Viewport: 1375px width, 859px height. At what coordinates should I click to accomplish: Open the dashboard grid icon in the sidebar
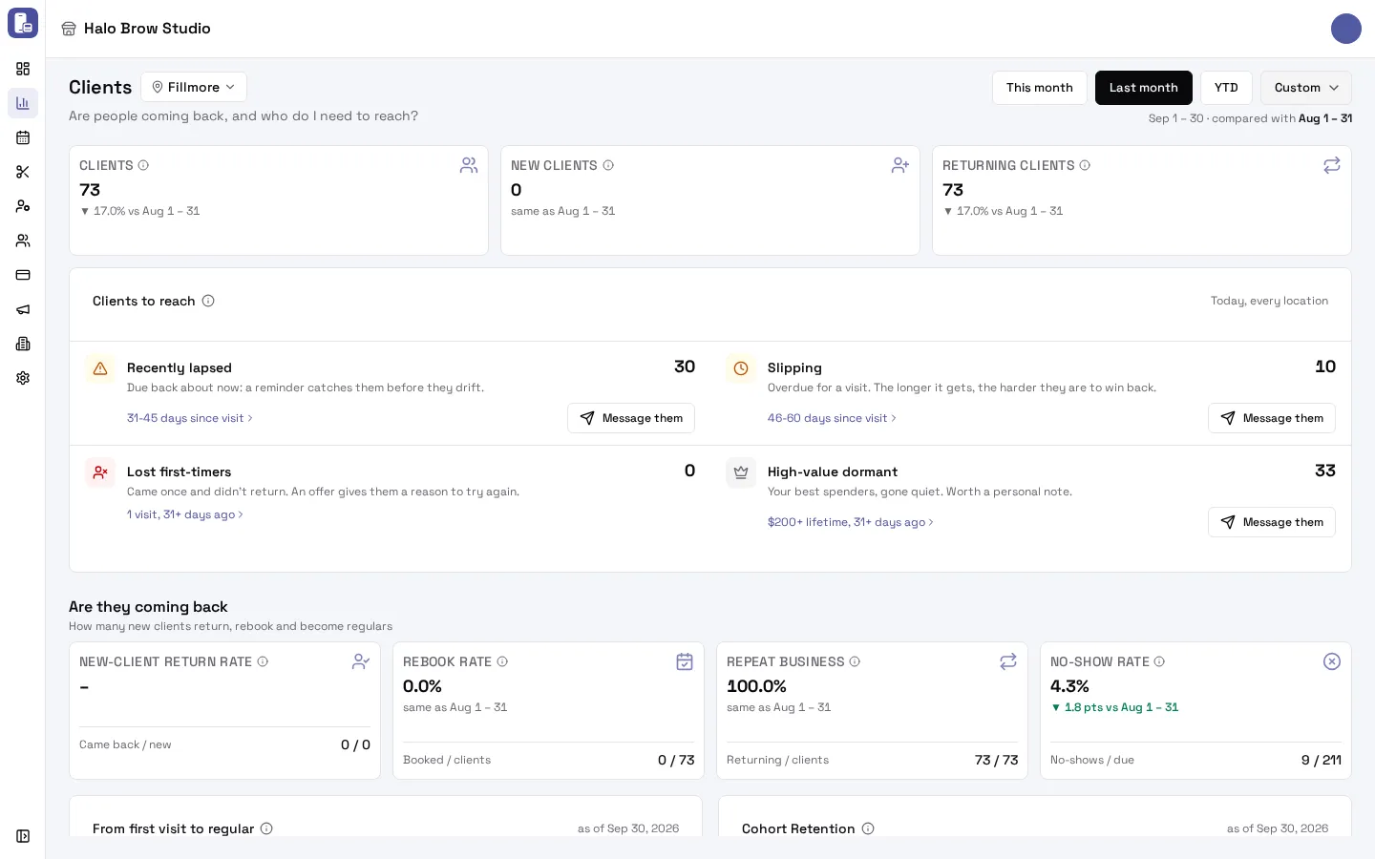[23, 69]
